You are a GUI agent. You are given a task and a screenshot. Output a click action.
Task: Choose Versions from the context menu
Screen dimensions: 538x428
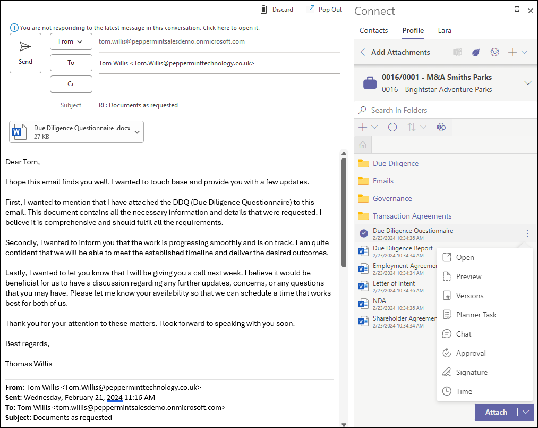click(x=485, y=296)
